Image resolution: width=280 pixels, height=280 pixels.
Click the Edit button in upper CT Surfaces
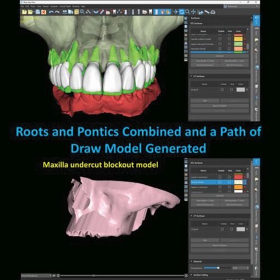coord(205,101)
